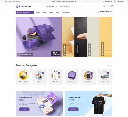
Task: Click the search magnifier icon
Action: coord(81,6)
